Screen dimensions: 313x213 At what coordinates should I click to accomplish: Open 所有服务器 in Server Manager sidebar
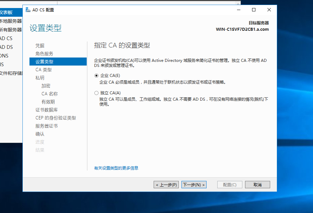click(11, 30)
